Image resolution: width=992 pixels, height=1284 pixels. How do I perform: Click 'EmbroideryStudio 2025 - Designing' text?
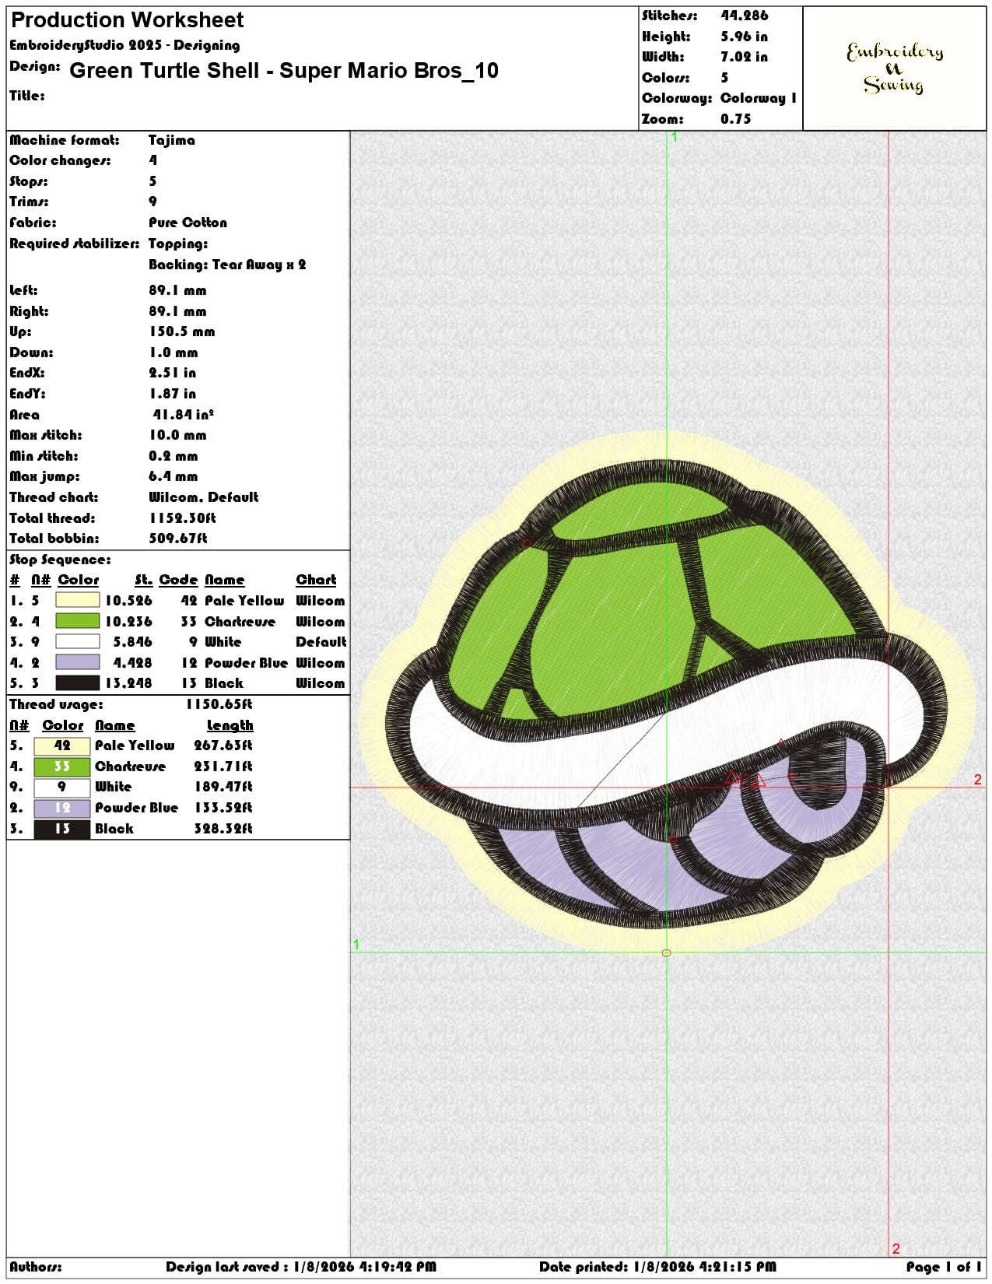124,45
